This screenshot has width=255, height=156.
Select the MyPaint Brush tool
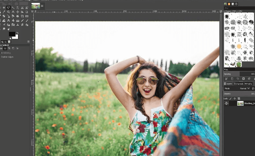click(13, 25)
